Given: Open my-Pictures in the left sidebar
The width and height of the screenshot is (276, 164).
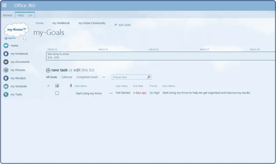Looking at the screenshot, I should [18, 70].
